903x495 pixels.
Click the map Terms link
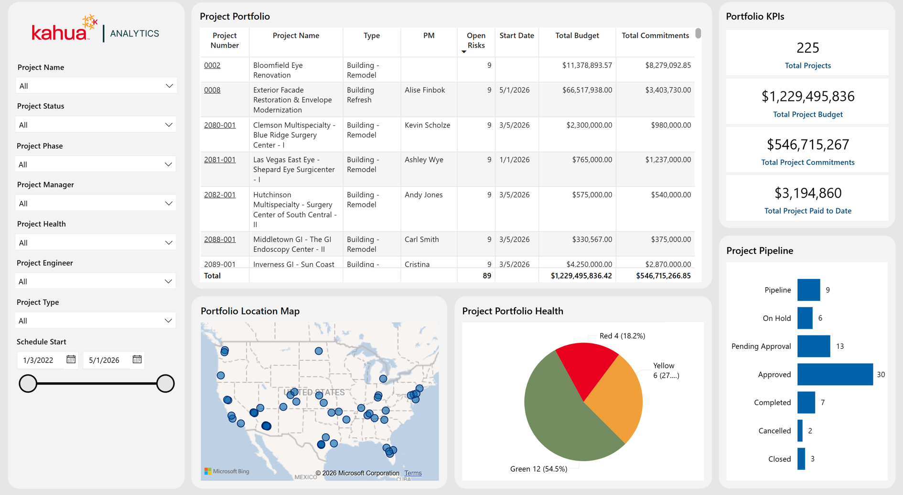(413, 473)
